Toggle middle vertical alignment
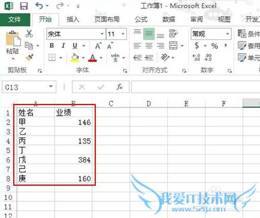The height and width of the screenshot is (218, 260). coord(149,34)
